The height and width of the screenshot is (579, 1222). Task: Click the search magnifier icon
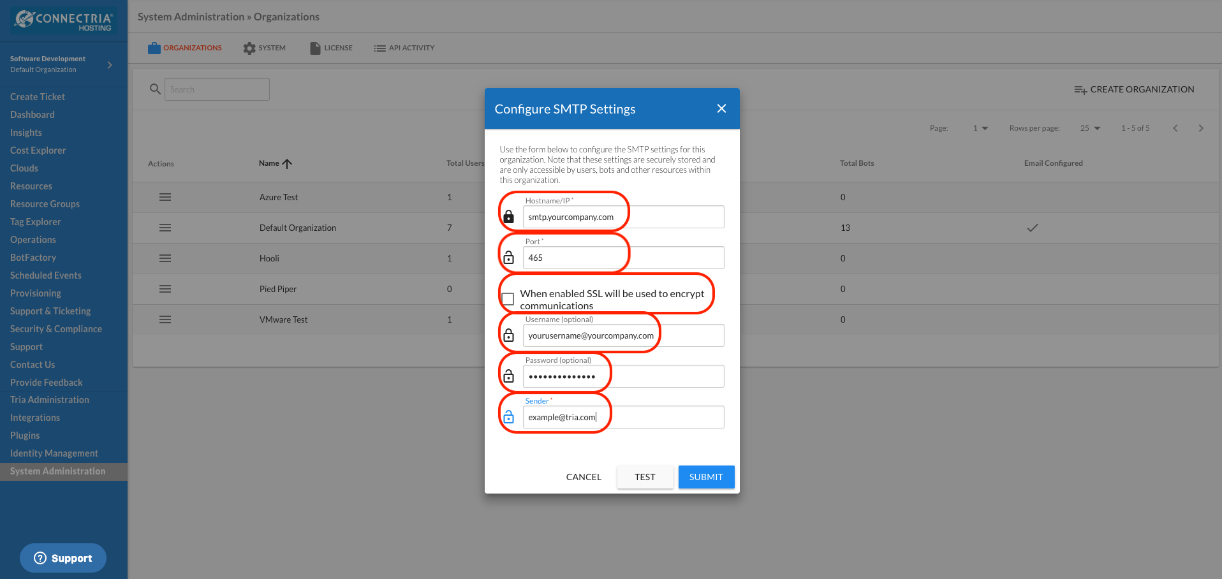click(155, 89)
